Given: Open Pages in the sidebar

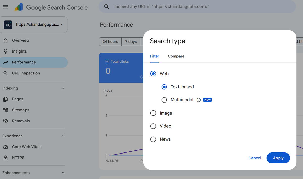Looking at the screenshot, I should [34, 99].
